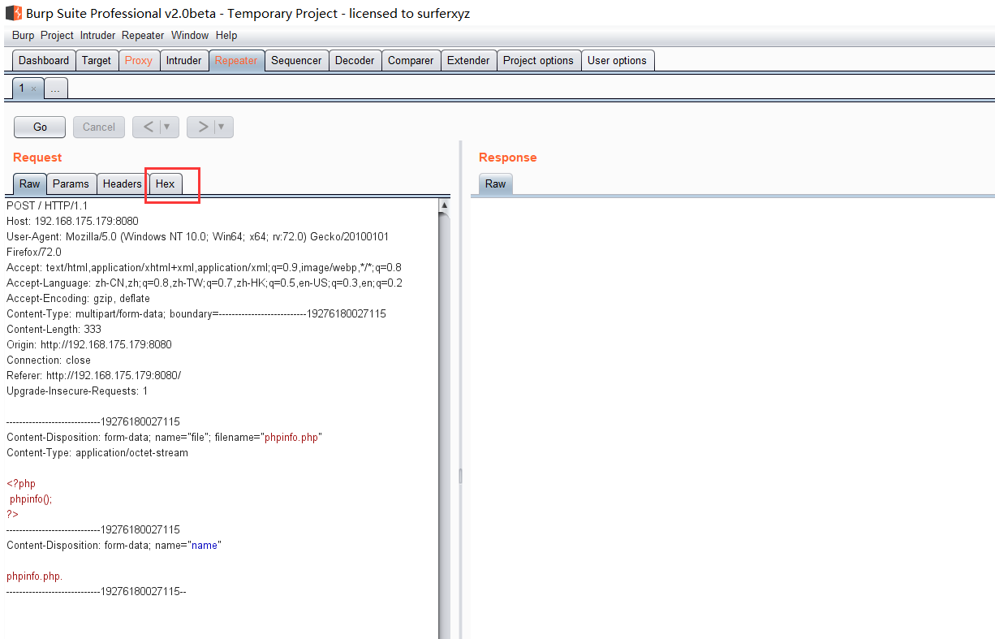
Task: Click the request scrollbar up arrow
Action: pos(444,205)
